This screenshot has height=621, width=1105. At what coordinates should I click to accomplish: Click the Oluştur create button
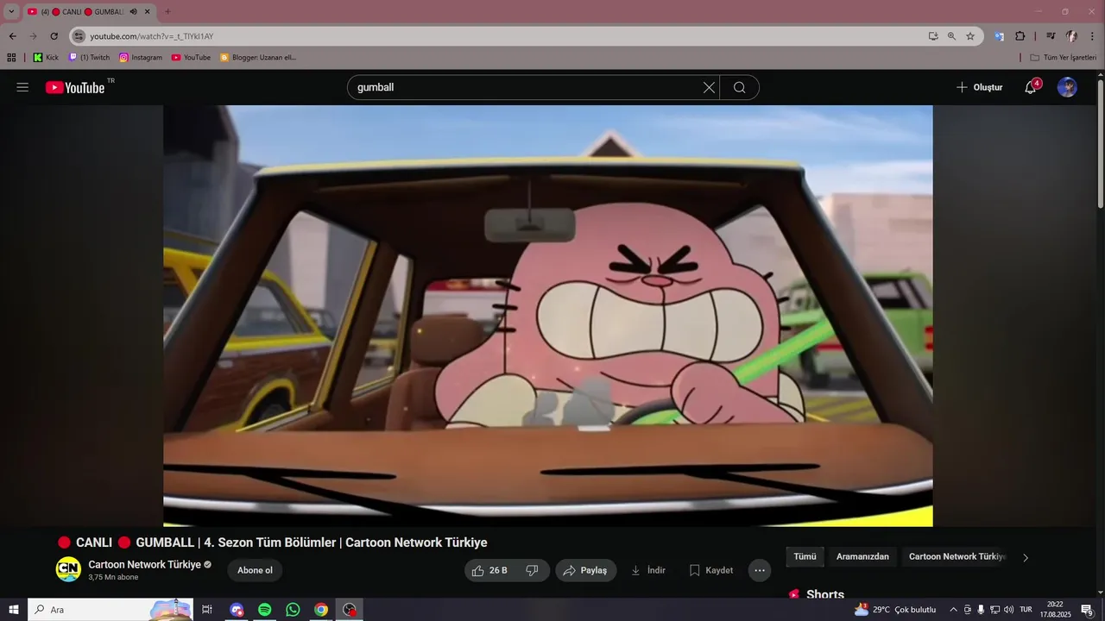(x=980, y=87)
